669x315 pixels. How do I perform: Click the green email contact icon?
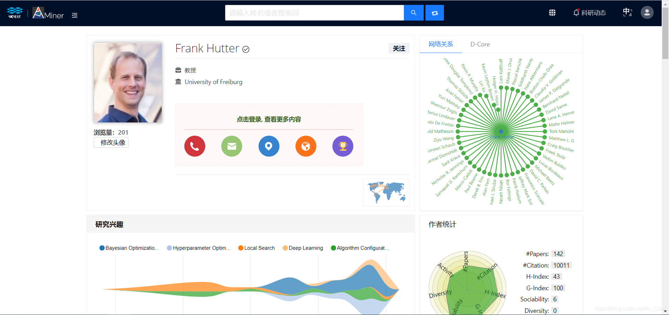coord(232,146)
